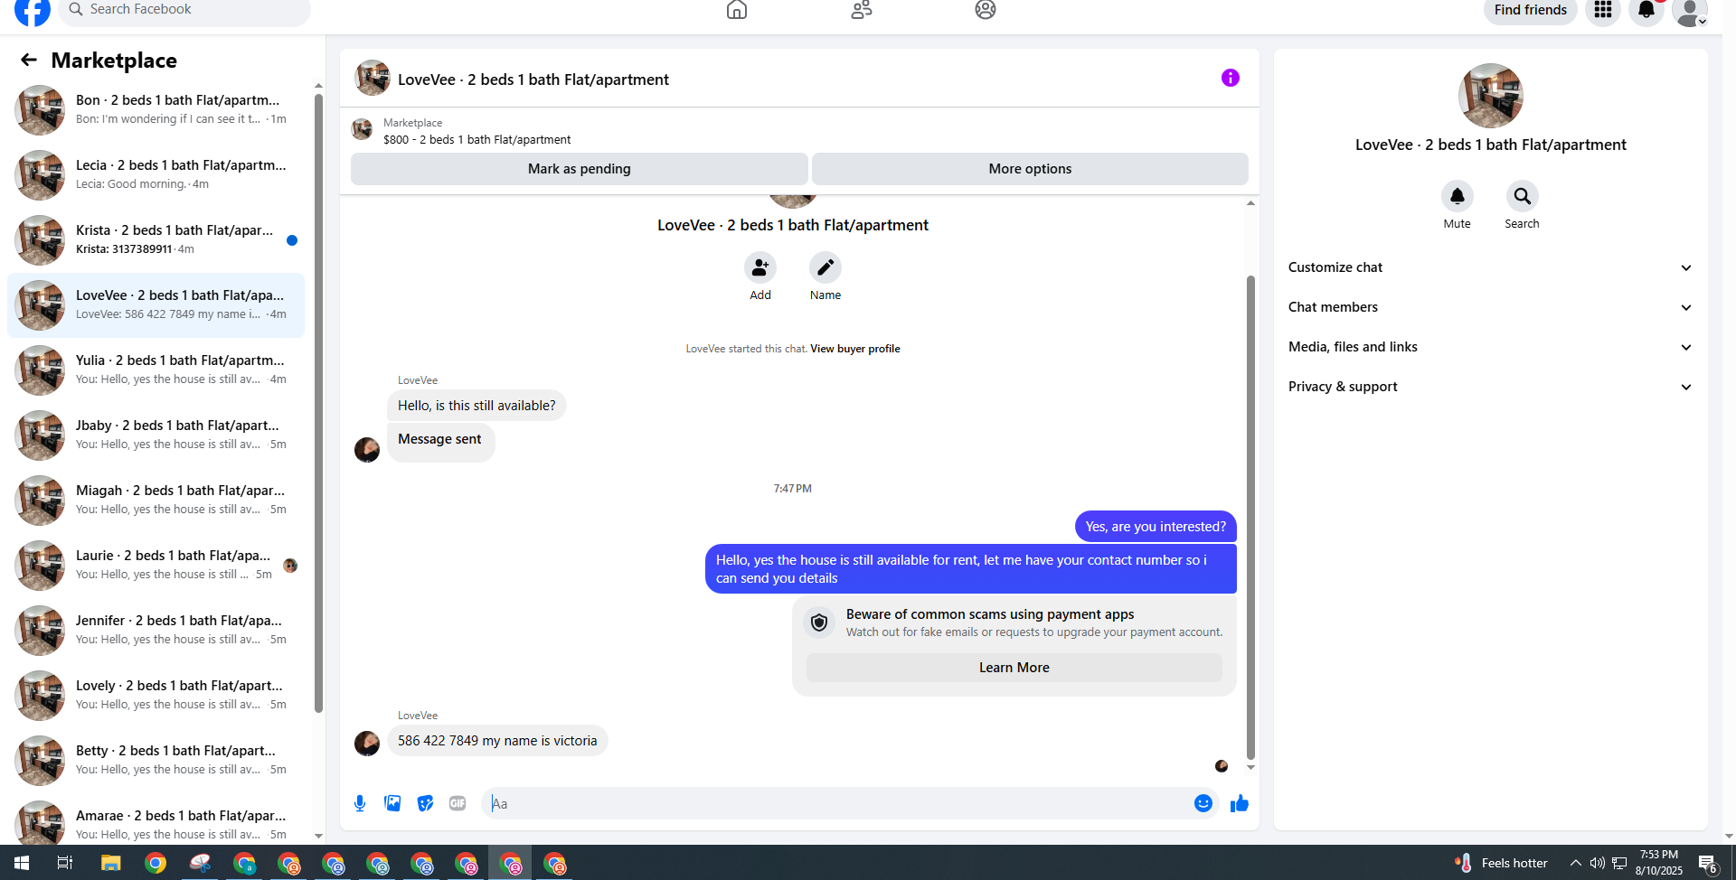Open the account profile avatar menu
The height and width of the screenshot is (880, 1736).
(x=1689, y=11)
